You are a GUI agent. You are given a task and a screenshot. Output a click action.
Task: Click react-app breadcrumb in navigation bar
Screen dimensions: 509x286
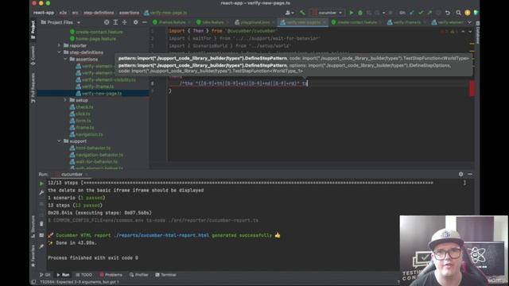click(44, 13)
